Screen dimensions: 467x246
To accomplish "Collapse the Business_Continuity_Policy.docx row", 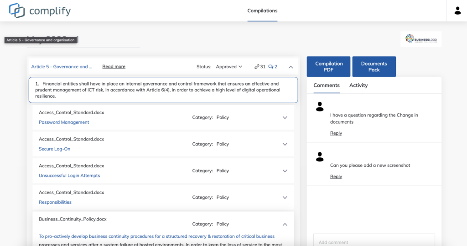I will point(285,224).
